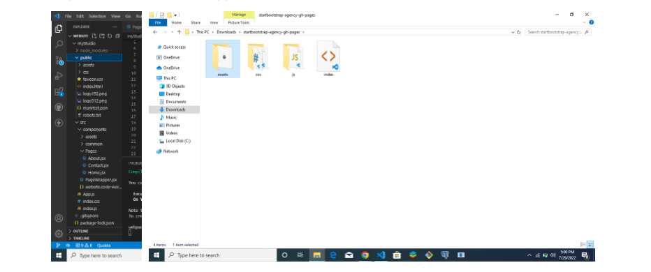Open the File tab in File Explorer
651x272 pixels.
tap(158, 22)
